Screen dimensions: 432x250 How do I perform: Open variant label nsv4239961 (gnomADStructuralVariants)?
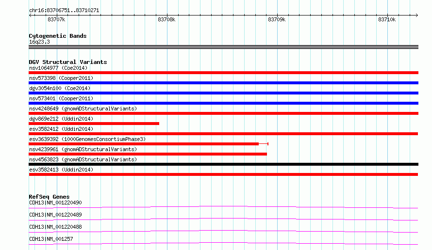[83, 149]
